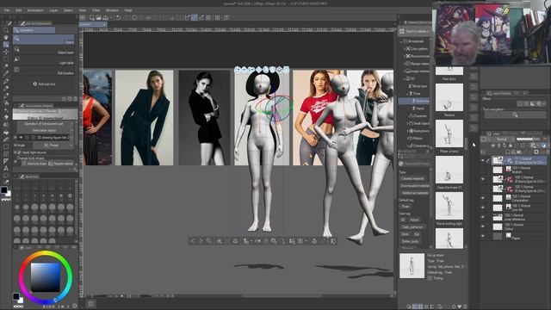Select the Eyedropper tool
The width and height of the screenshot is (551, 310).
[x=6, y=73]
